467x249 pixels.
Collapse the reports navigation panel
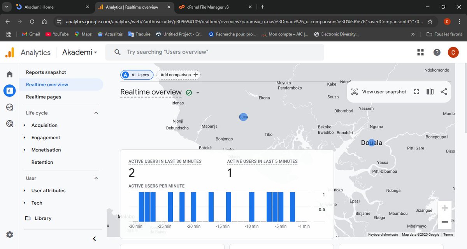coord(94,238)
